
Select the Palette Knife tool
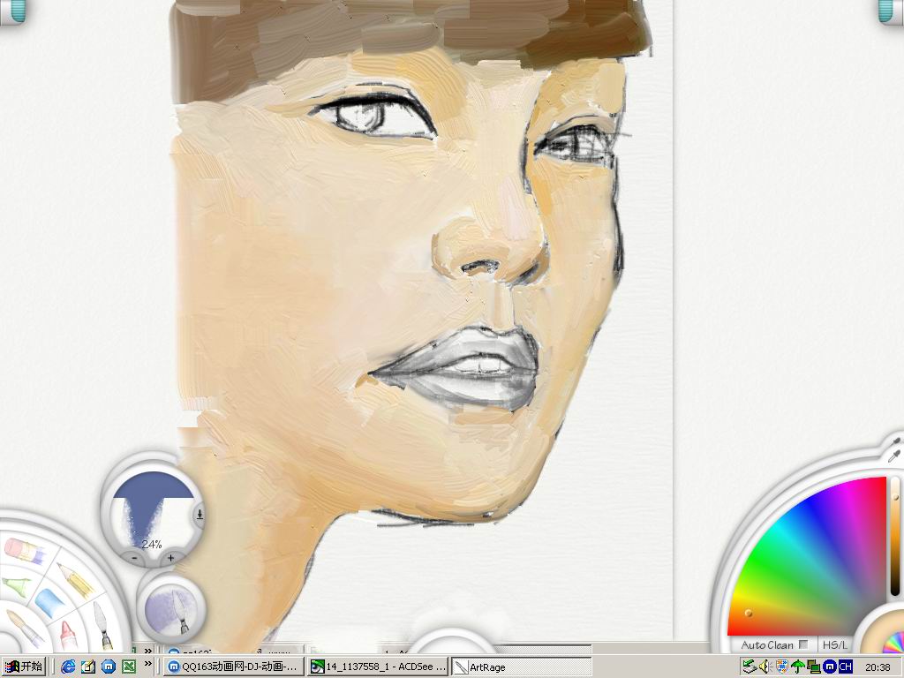[x=102, y=624]
